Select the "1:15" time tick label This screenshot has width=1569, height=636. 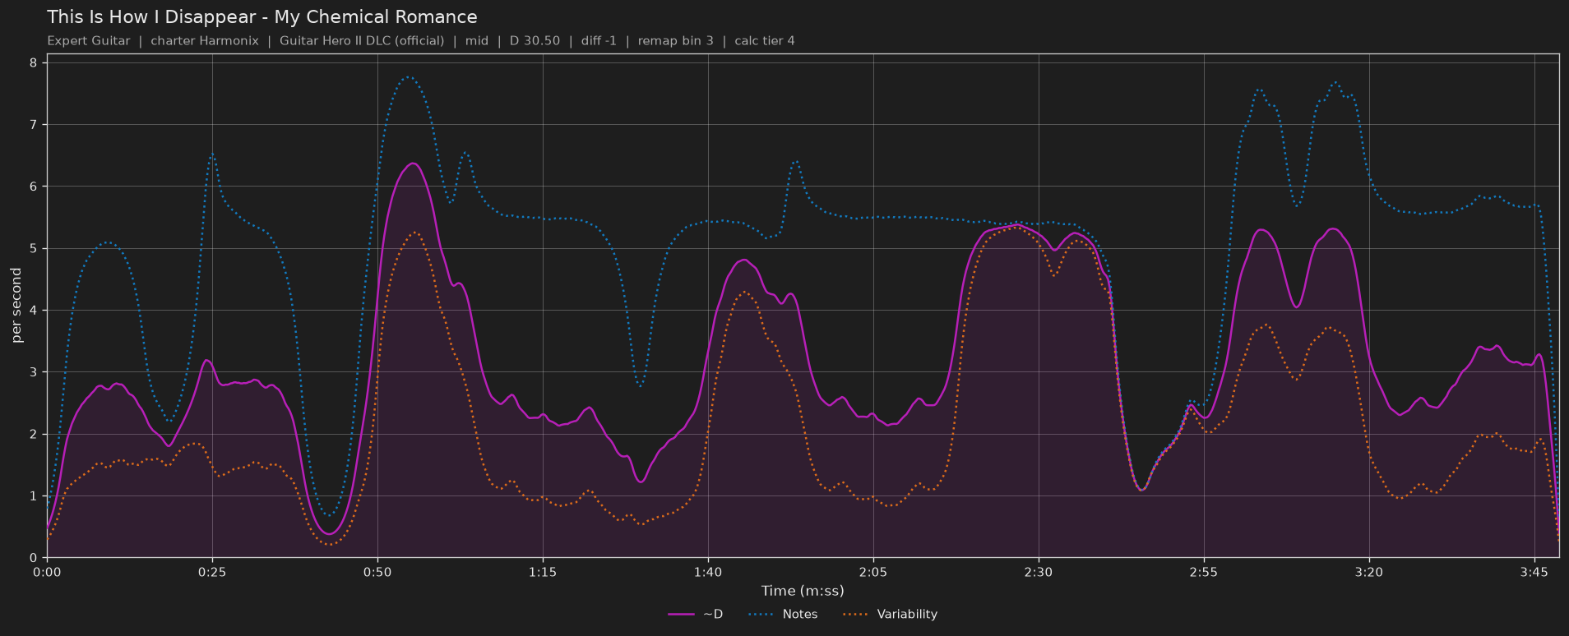coord(543,572)
